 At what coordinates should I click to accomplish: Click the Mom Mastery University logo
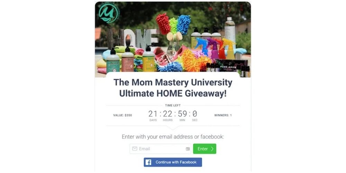pyautogui.click(x=109, y=13)
